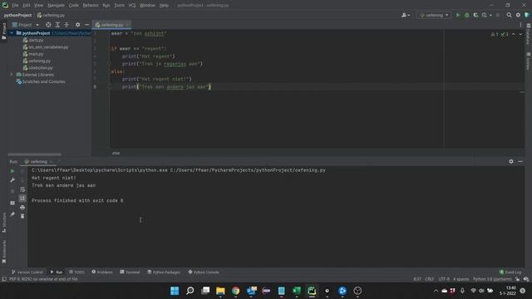Open the Project panel options gear
Image resolution: width=532 pixels, height=299 pixels.
coord(77,25)
